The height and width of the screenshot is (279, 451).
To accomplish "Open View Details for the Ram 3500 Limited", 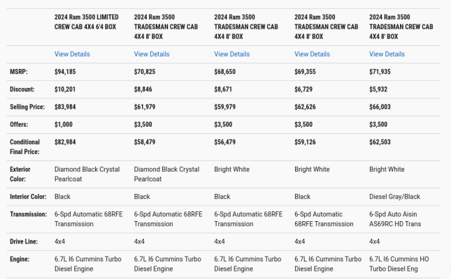I will tap(72, 54).
